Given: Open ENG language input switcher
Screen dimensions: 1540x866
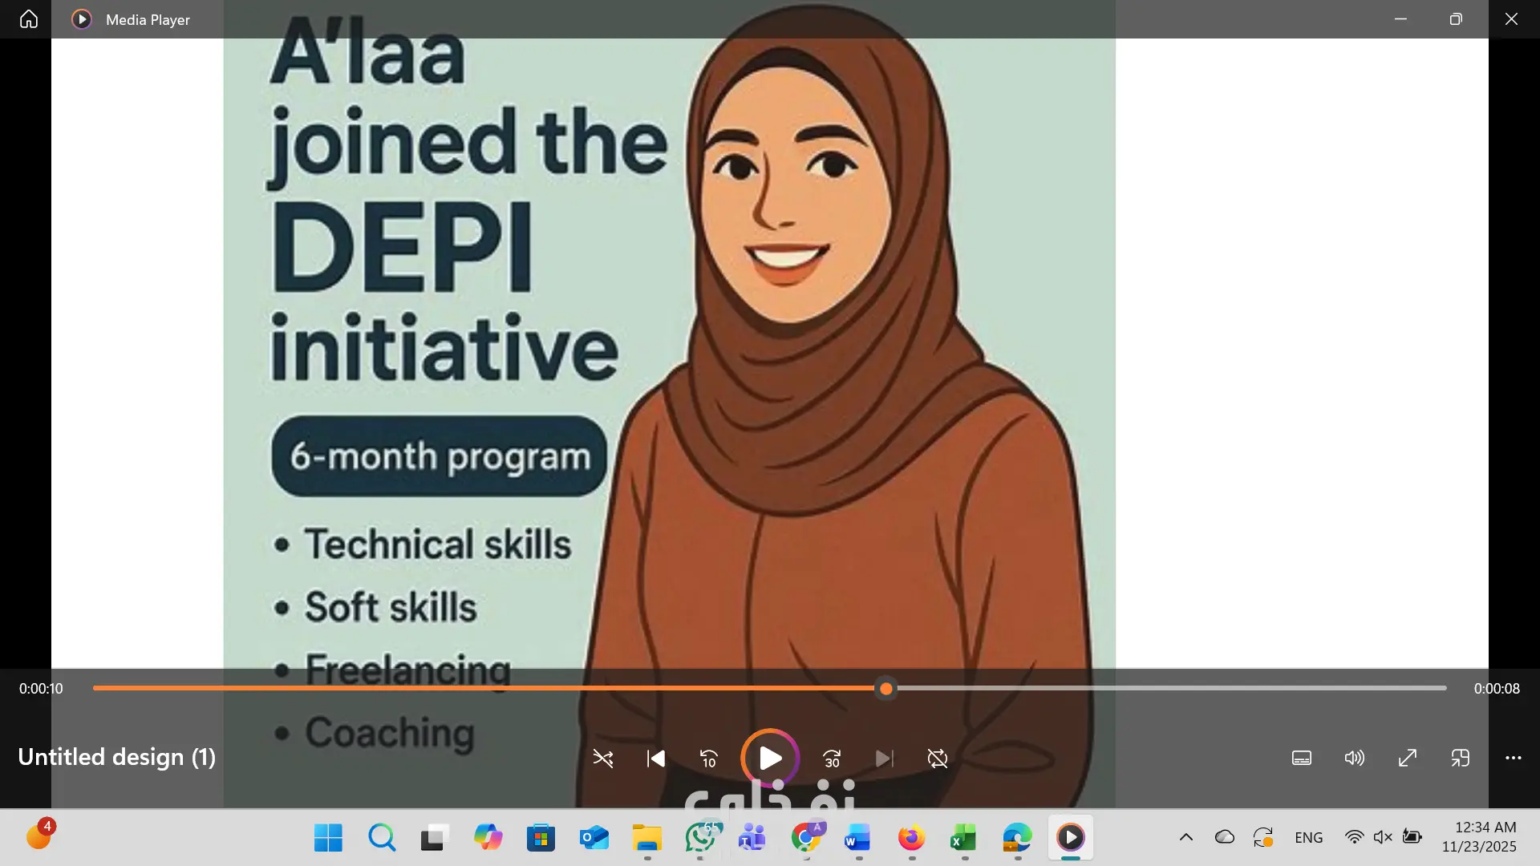Looking at the screenshot, I should pos(1308,838).
